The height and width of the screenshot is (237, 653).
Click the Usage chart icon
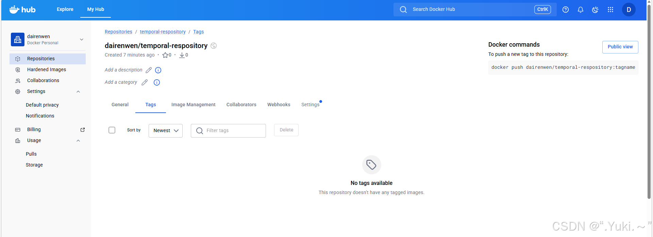click(18, 141)
